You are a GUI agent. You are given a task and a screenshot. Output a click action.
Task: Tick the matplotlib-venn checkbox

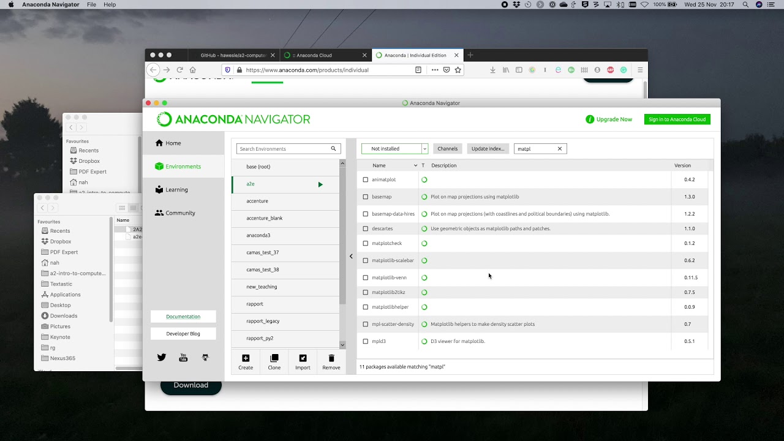366,277
